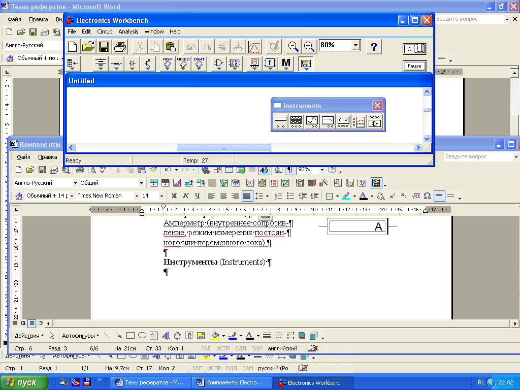Open the Favorites parts bin
The image size is (520, 390).
73,63
